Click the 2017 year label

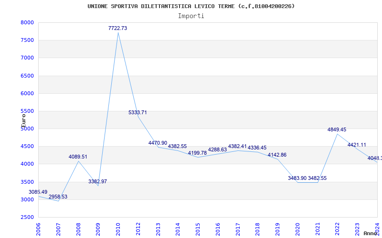pos(238,229)
